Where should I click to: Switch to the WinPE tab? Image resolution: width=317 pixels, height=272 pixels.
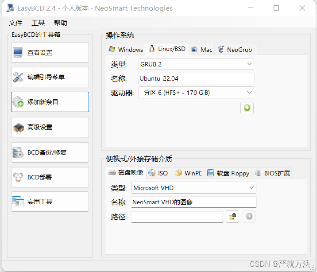pos(188,173)
